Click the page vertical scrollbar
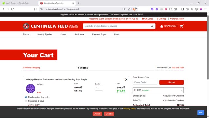 [x=208, y=47]
